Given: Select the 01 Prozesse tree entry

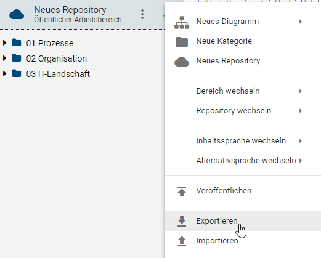Looking at the screenshot, I should tap(50, 43).
